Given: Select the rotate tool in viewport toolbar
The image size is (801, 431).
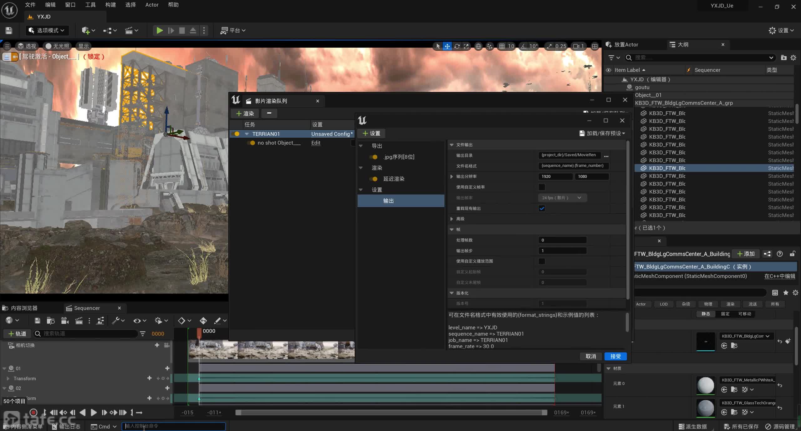Looking at the screenshot, I should 457,46.
